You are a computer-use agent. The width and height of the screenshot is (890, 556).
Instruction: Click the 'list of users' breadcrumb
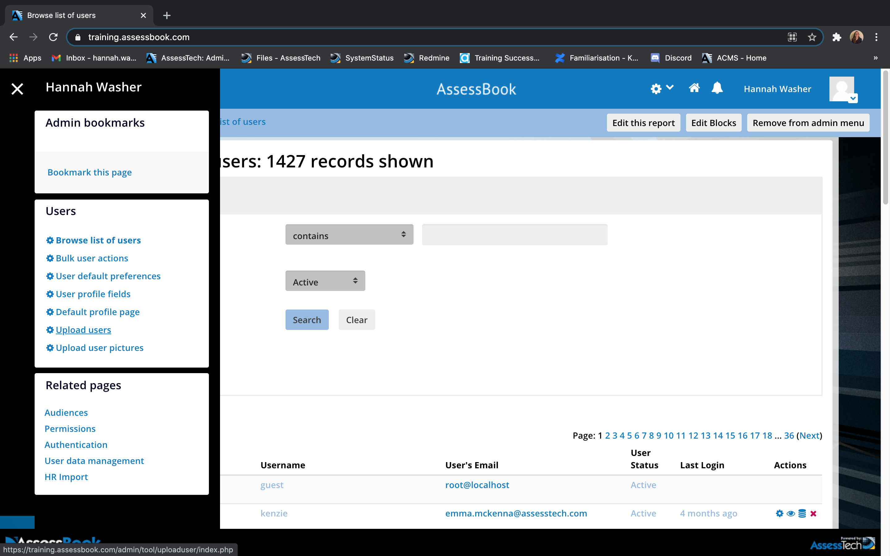(x=243, y=122)
